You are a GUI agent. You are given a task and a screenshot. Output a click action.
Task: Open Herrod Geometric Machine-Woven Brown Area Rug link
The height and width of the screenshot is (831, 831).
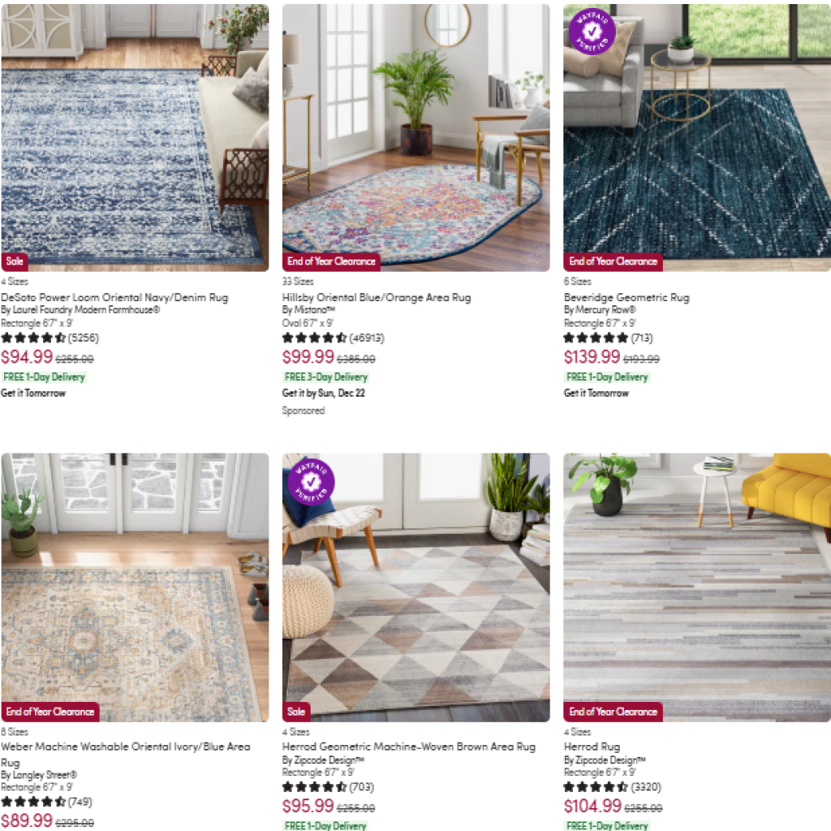coord(409,747)
